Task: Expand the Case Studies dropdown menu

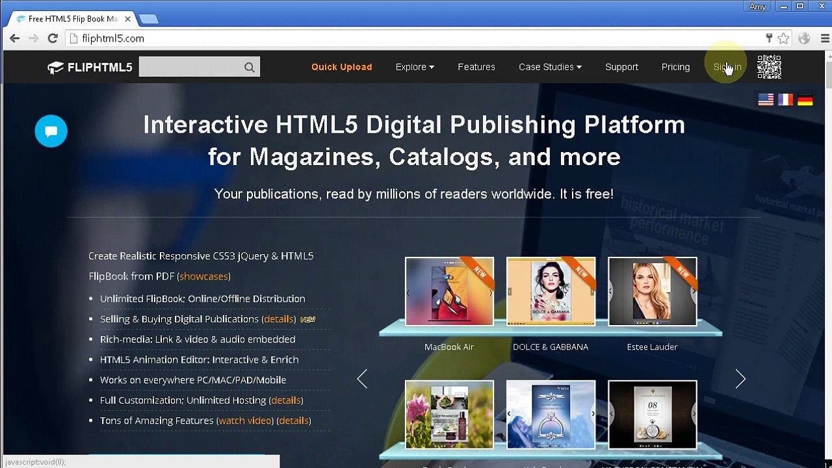Action: [550, 67]
